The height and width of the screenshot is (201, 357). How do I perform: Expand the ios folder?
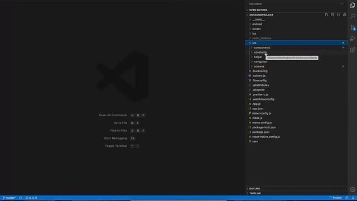[296, 33]
